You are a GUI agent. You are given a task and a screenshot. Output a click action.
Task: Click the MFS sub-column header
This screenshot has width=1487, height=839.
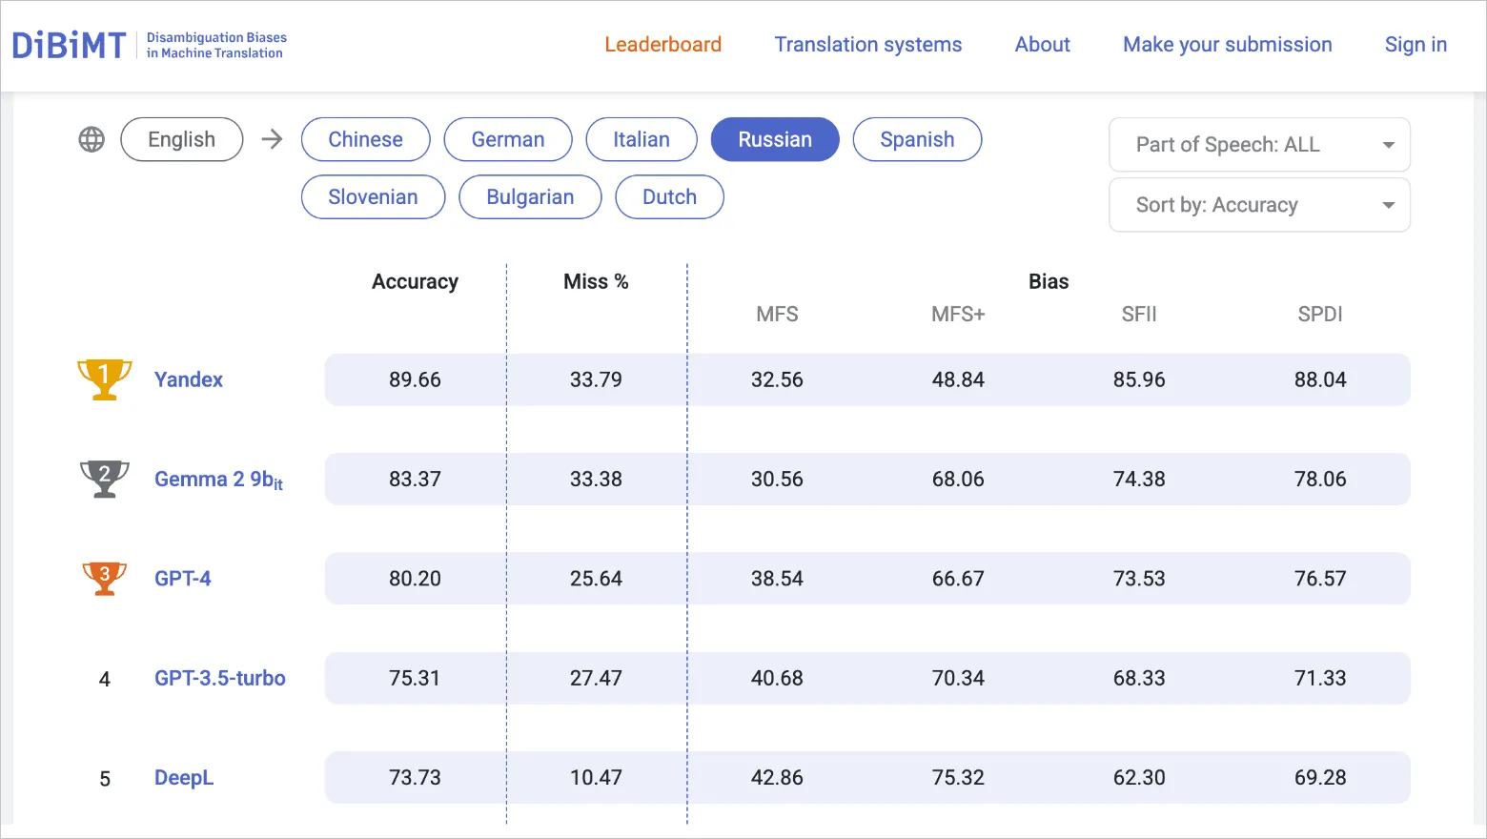tap(777, 314)
